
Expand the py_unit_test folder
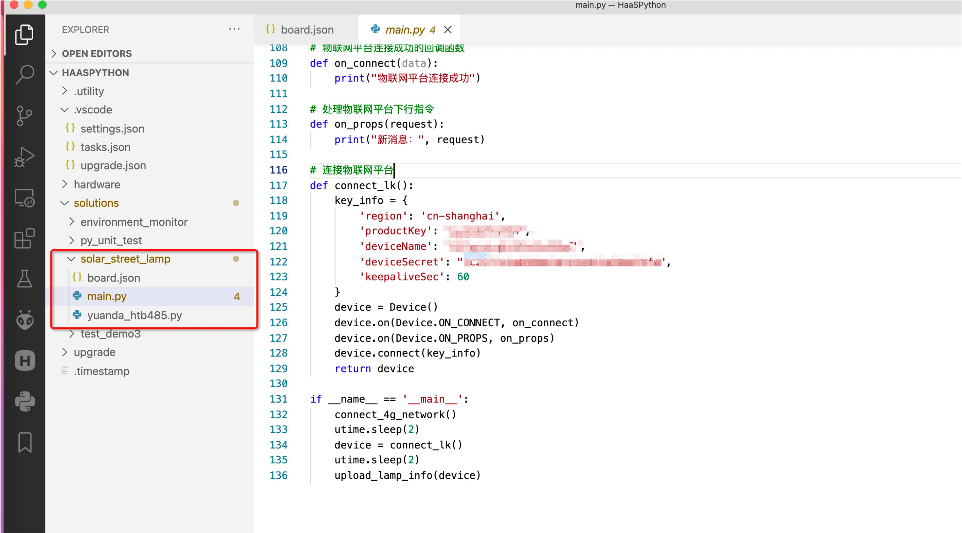(149, 240)
